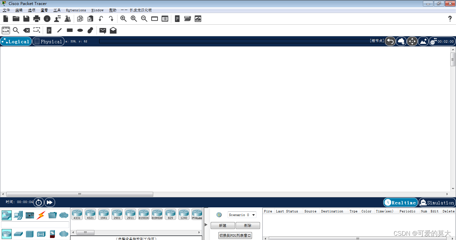456x240 pixels.
Task: Reset zoom with R magnifier icon
Action: click(134, 19)
